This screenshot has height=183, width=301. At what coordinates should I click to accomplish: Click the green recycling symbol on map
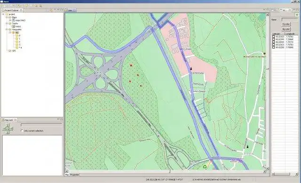205,167
